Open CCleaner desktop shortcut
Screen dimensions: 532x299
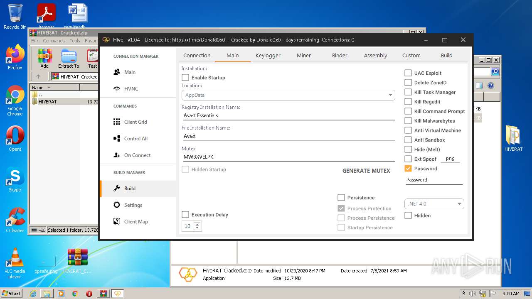[15, 220]
